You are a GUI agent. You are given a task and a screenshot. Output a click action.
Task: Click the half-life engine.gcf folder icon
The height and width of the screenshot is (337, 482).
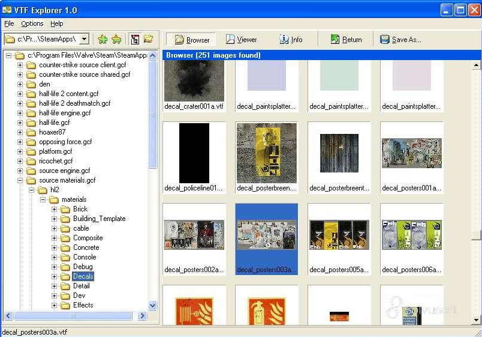click(31, 113)
